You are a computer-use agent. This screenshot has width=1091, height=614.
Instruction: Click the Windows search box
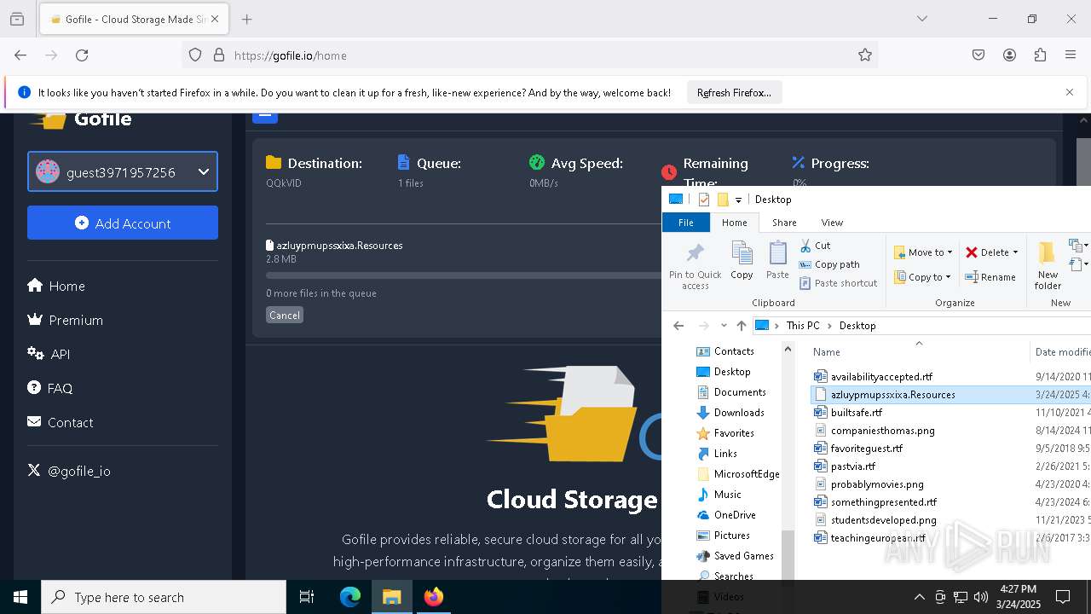pos(164,597)
